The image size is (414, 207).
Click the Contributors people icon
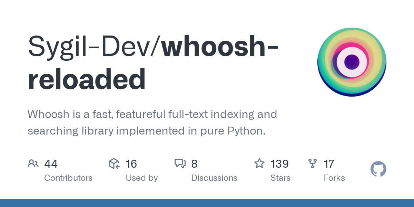(33, 164)
